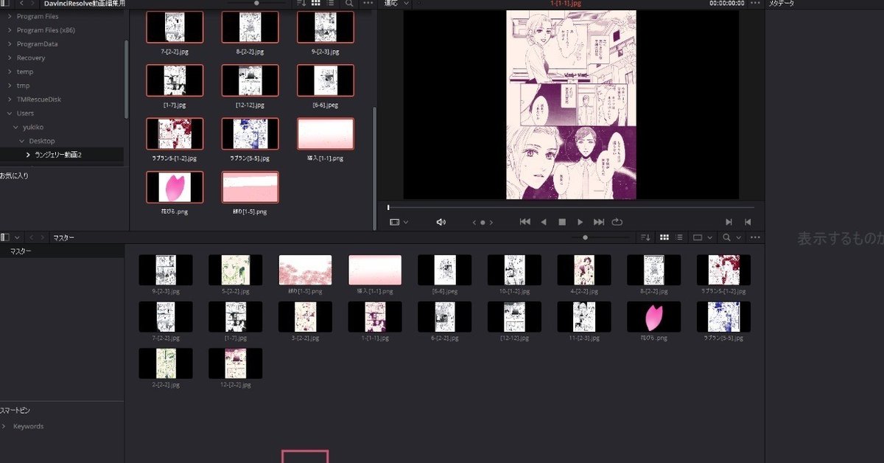Collapse the Desktop folder
This screenshot has width=884, height=463.
pos(21,141)
